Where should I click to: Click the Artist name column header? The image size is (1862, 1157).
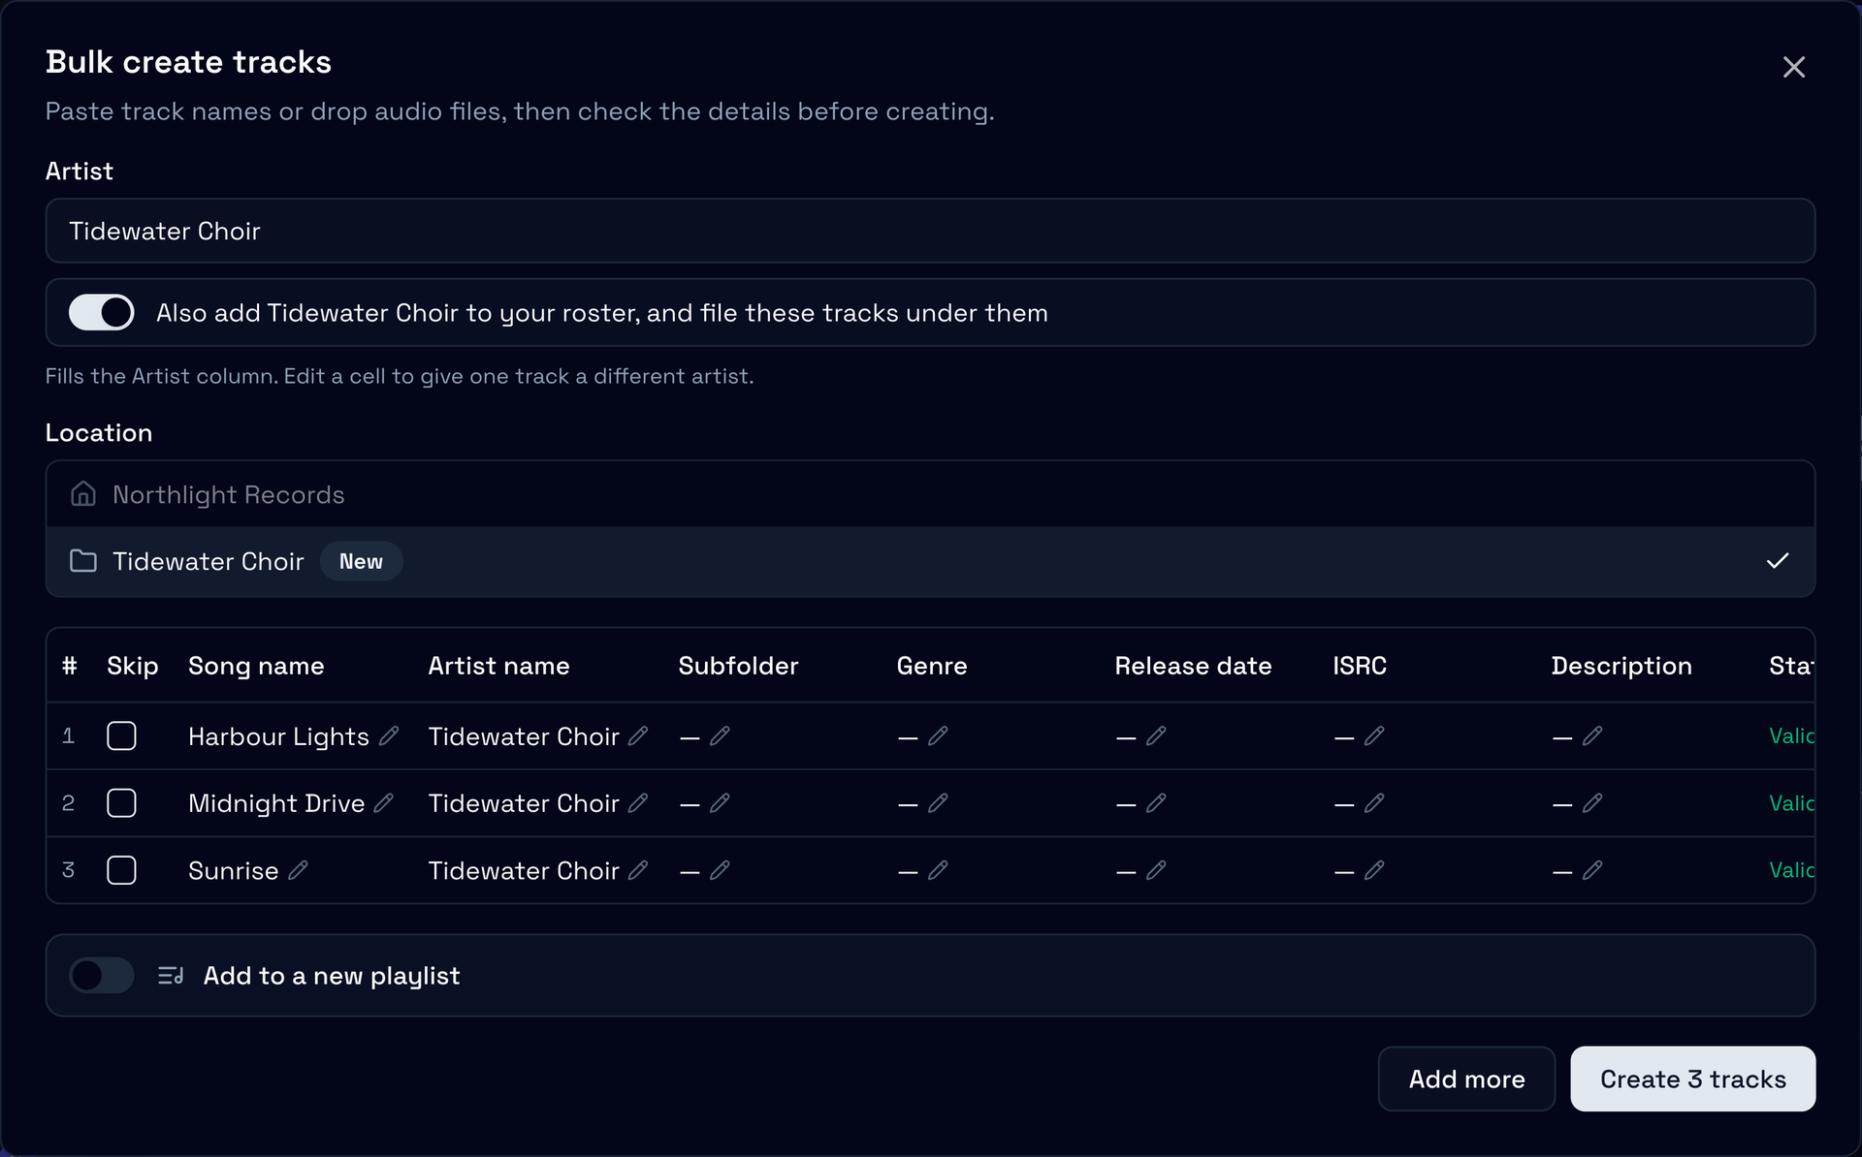point(498,666)
